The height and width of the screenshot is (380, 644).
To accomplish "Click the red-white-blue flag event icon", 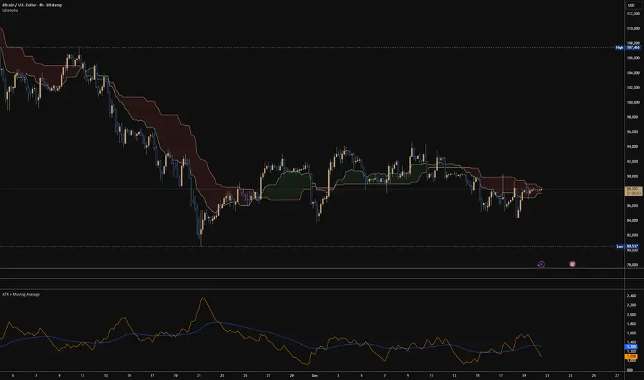I will coord(572,264).
